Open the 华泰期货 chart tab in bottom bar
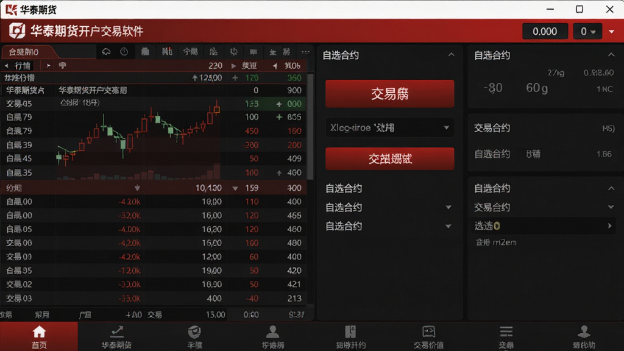Image resolution: width=624 pixels, height=351 pixels. click(116, 336)
